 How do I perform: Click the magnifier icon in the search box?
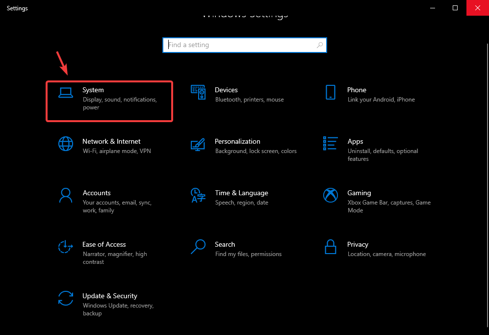tap(320, 45)
